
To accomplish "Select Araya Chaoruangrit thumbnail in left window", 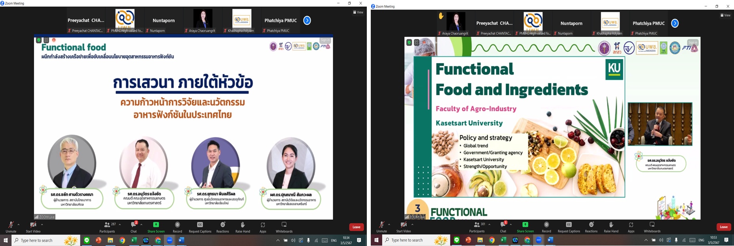I will point(203,21).
